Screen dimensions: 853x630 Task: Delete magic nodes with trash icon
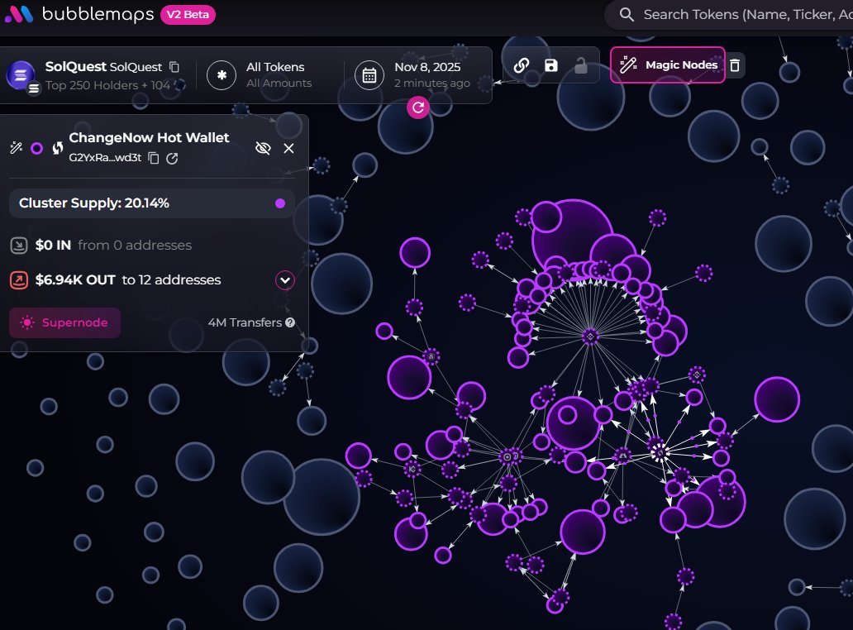click(x=735, y=65)
